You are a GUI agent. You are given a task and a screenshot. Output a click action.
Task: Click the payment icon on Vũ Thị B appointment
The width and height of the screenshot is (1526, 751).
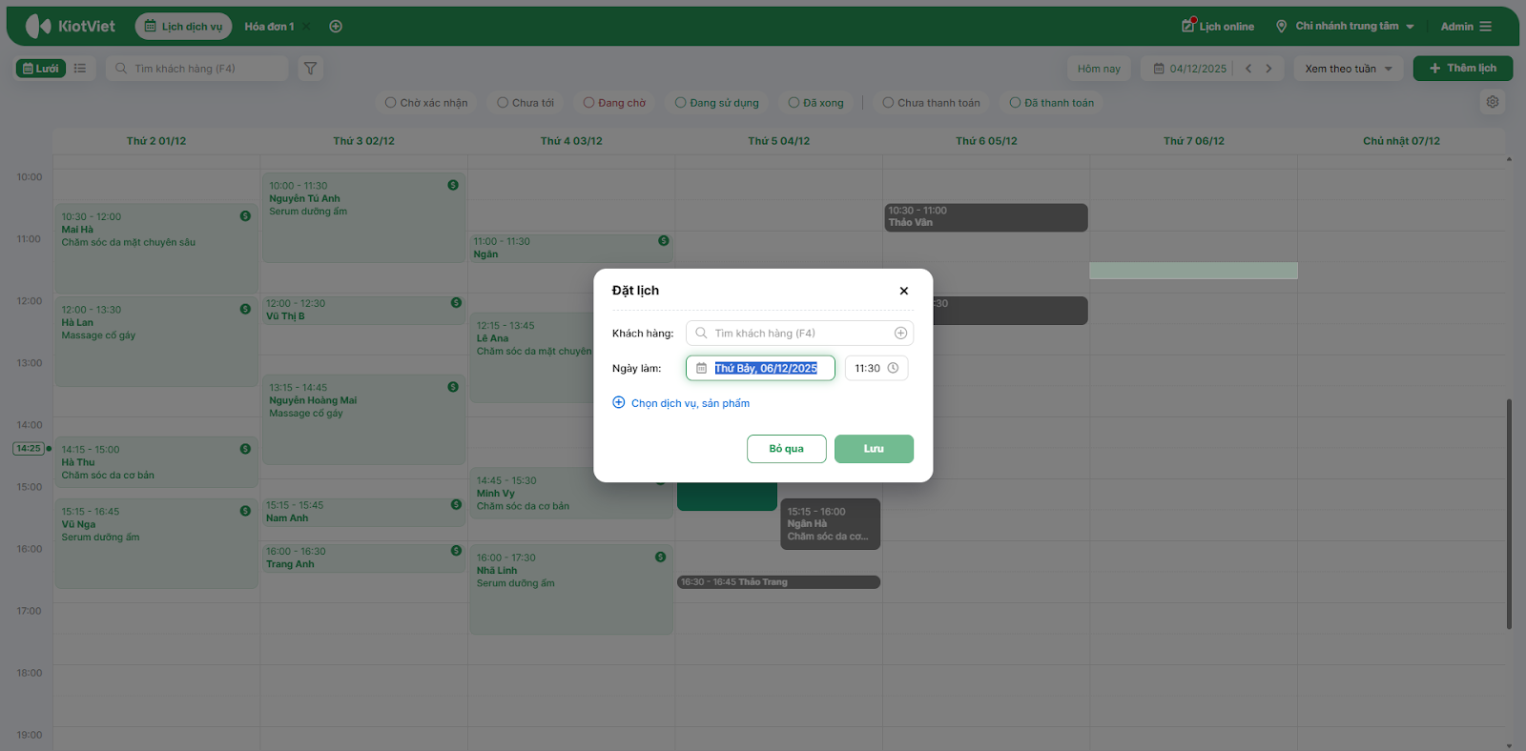pos(456,302)
